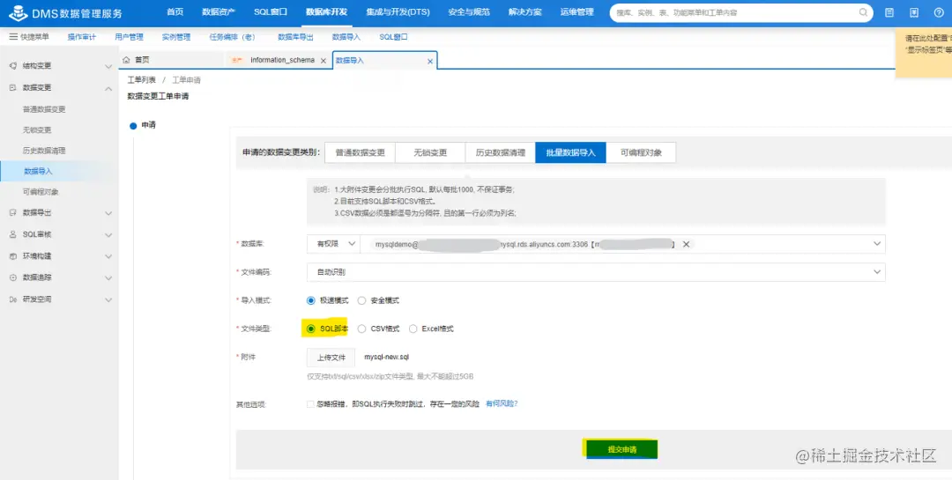Screen dimensions: 952x480
Task: Click the mysql-new.sql file name
Action: click(386, 357)
